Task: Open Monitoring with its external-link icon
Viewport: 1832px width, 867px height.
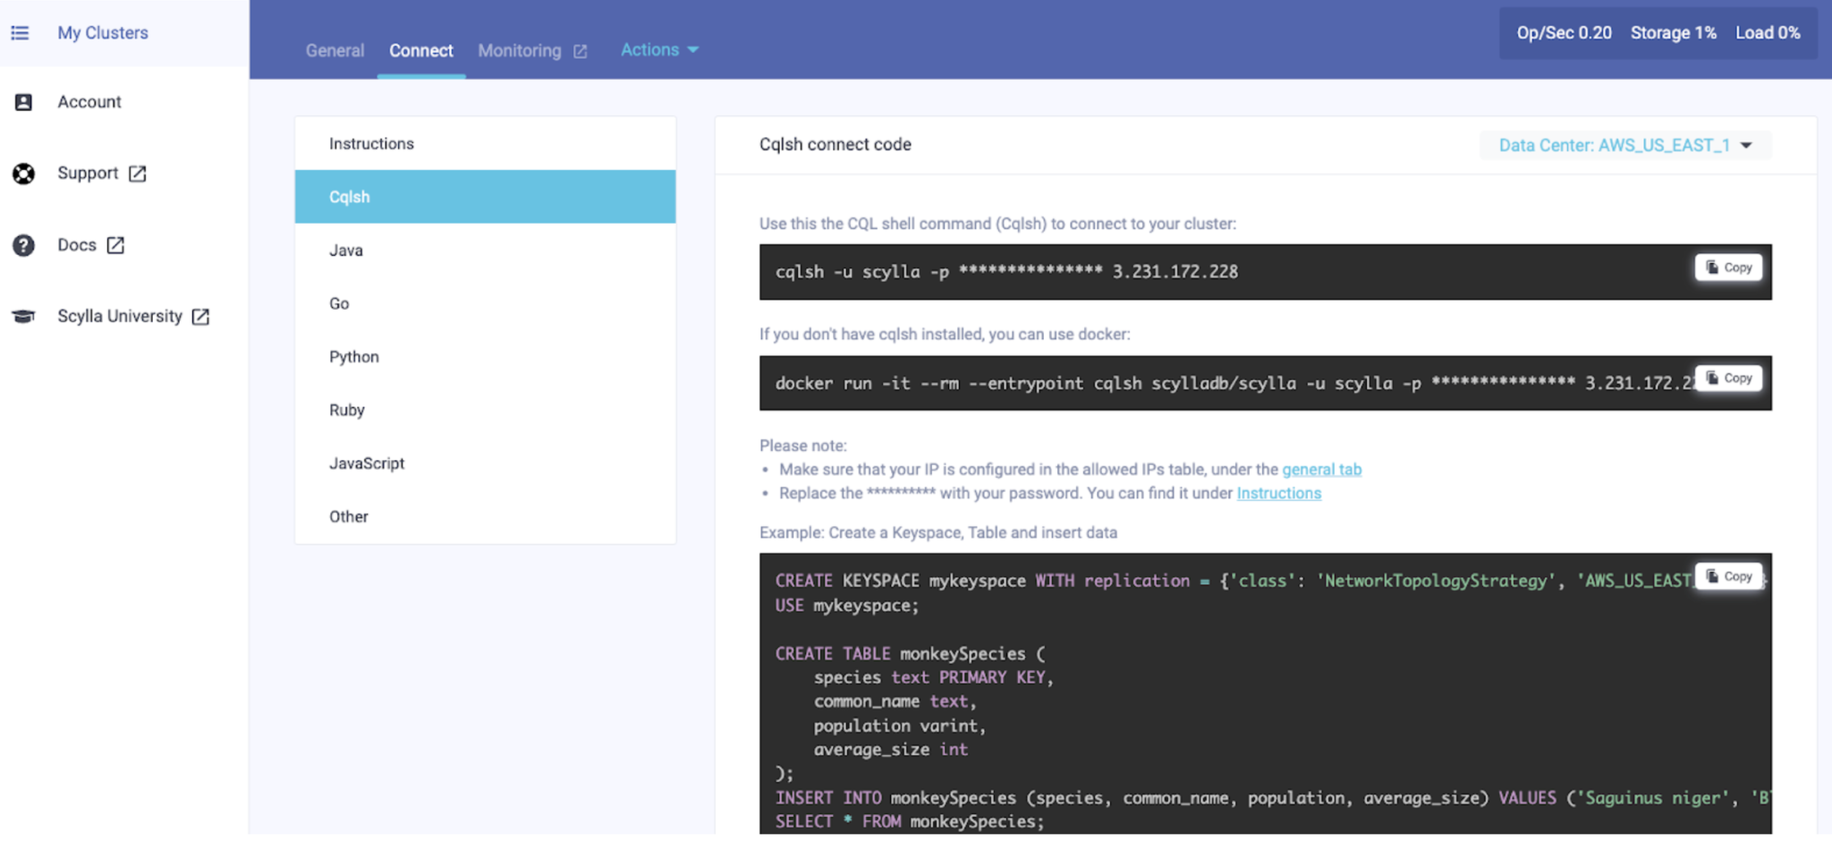Action: click(580, 50)
